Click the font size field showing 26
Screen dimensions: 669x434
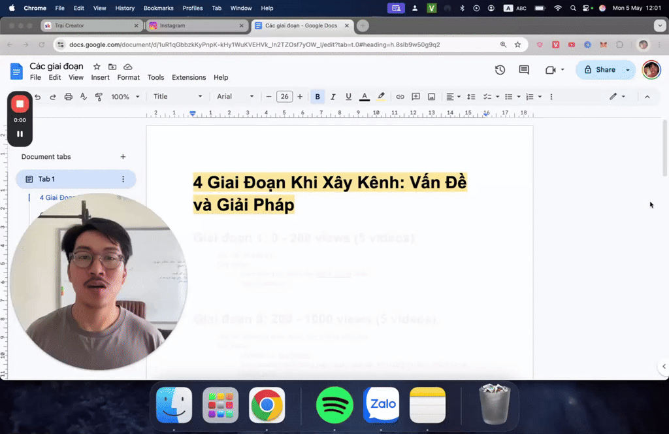284,97
